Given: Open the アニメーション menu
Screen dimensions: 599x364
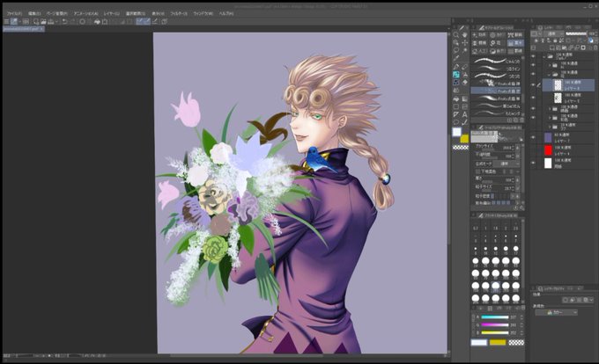Looking at the screenshot, I should [85, 13].
